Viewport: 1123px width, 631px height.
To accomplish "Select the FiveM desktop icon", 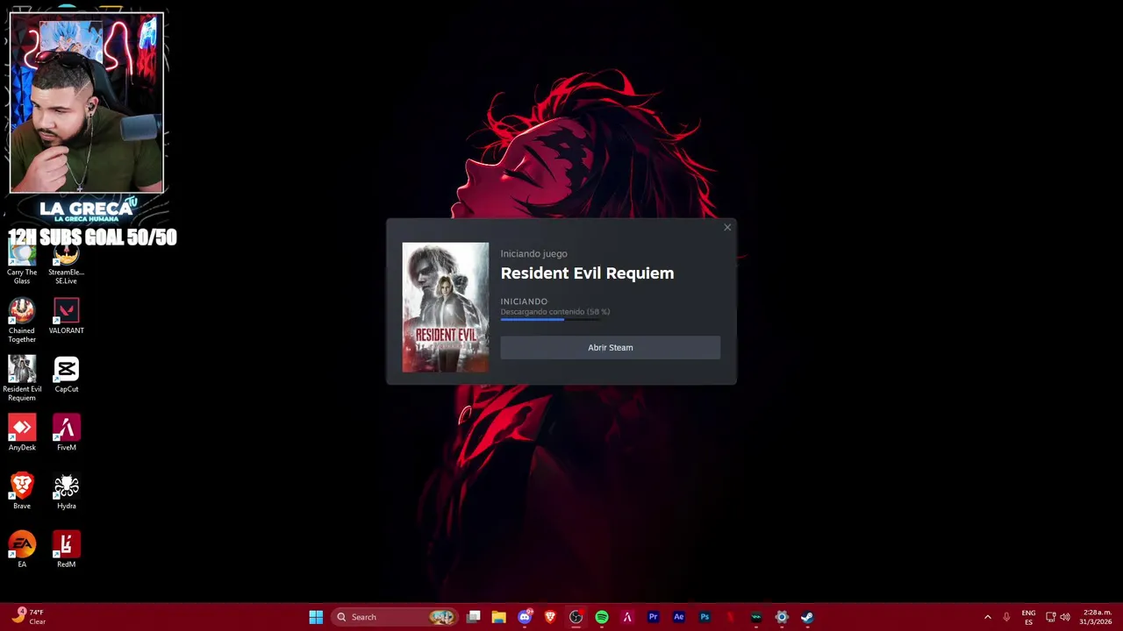I will click(67, 433).
